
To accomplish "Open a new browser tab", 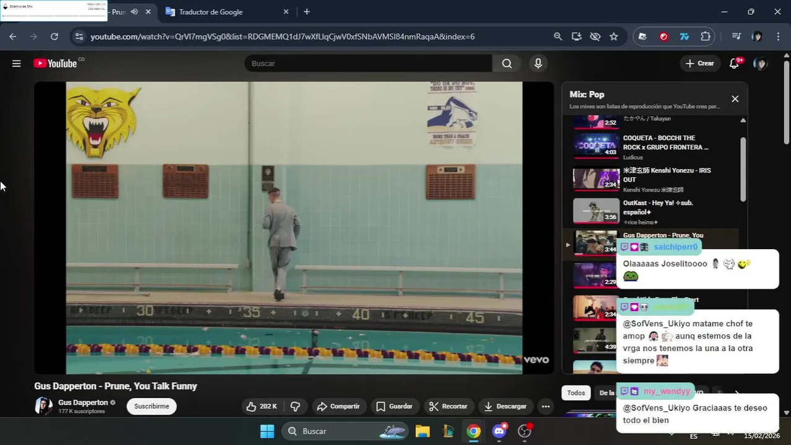I will pos(306,12).
